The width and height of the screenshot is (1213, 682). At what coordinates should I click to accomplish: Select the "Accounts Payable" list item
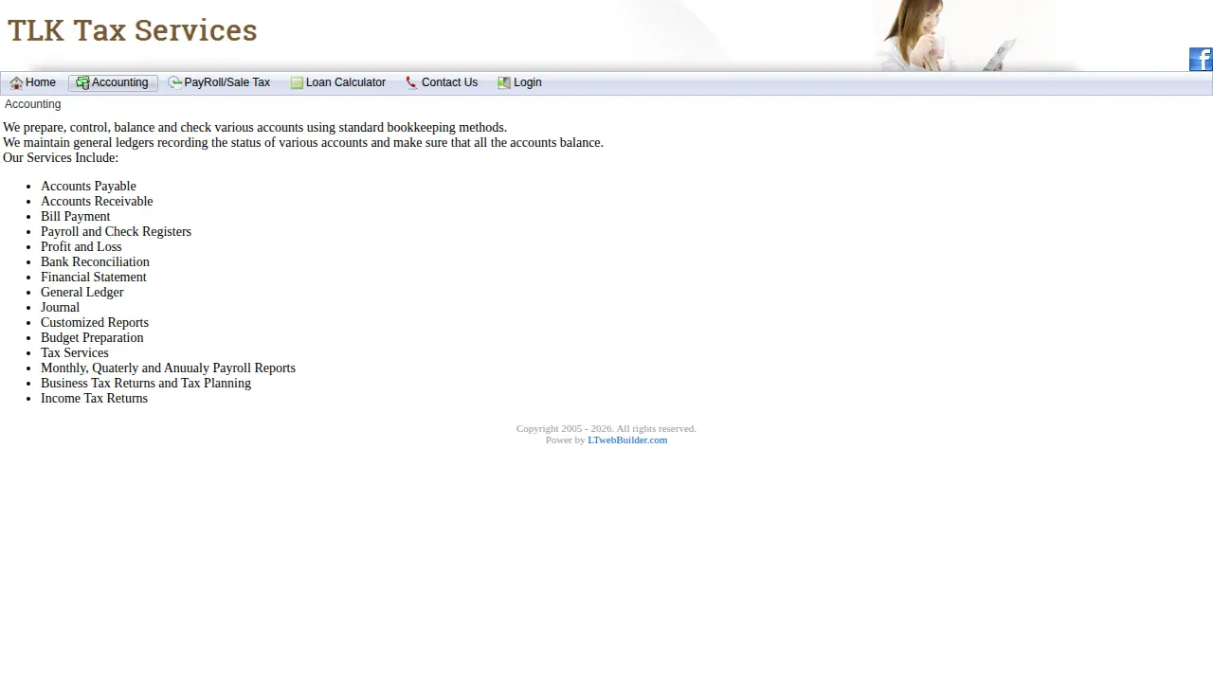pyautogui.click(x=88, y=186)
